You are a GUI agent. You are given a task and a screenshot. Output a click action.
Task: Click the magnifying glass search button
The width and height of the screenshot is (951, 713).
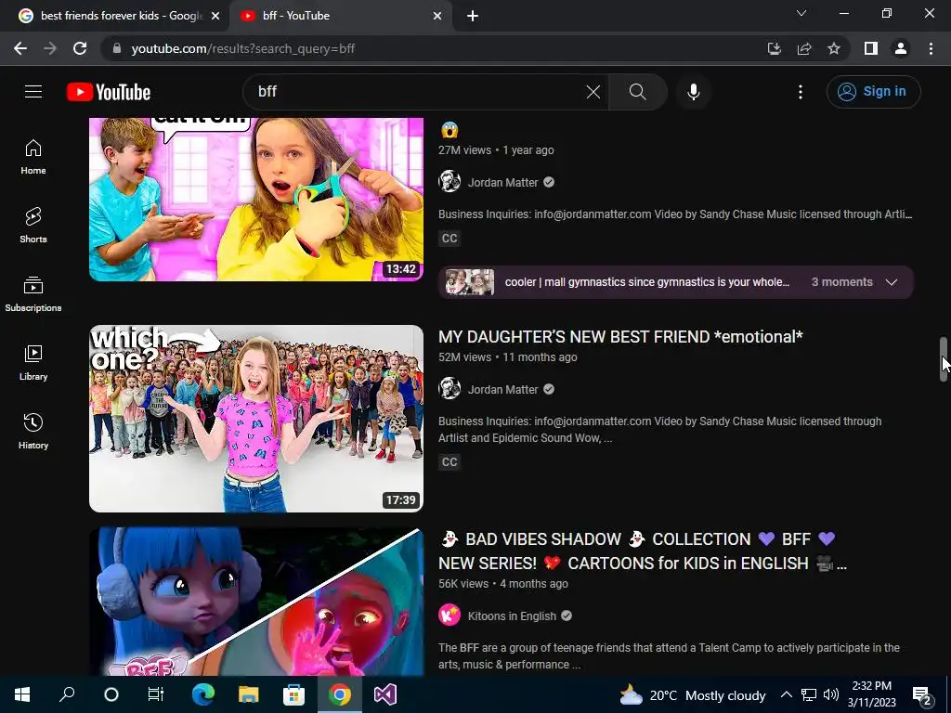coord(637,92)
